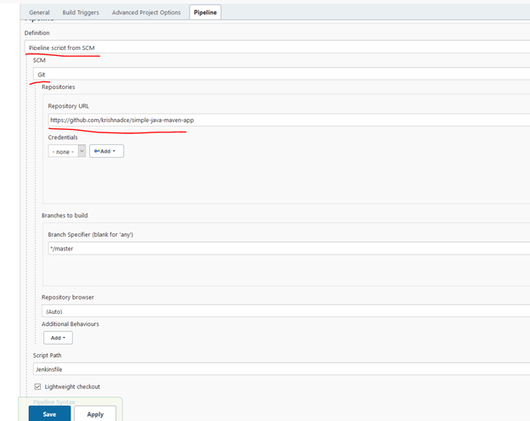The image size is (530, 421).
Task: Open the Pipeline Syntax link
Action: [55, 401]
